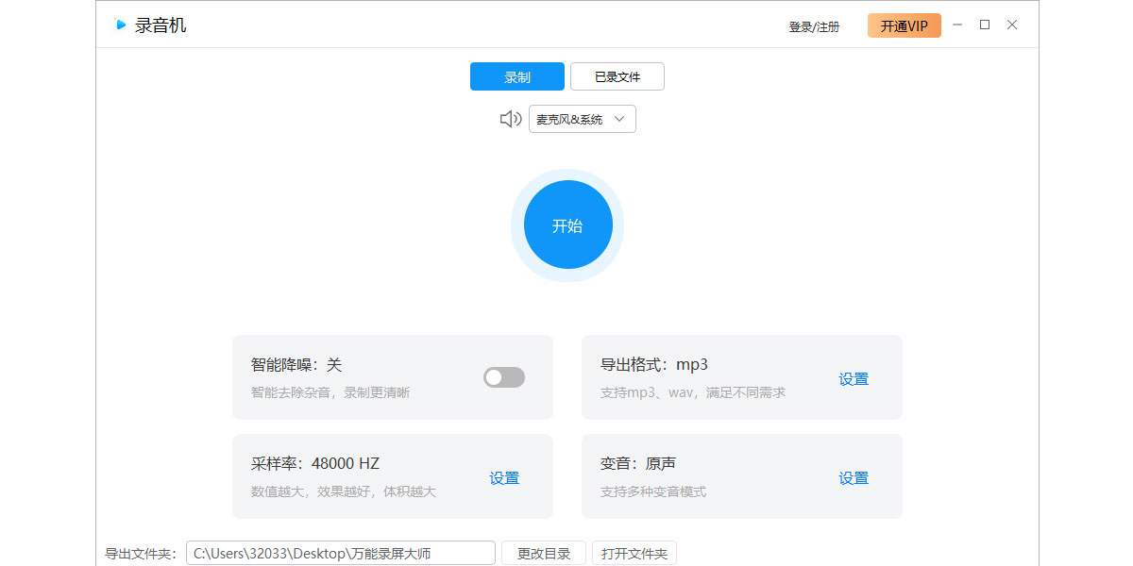Click the blue app logo in title bar
The image size is (1133, 566).
120,25
